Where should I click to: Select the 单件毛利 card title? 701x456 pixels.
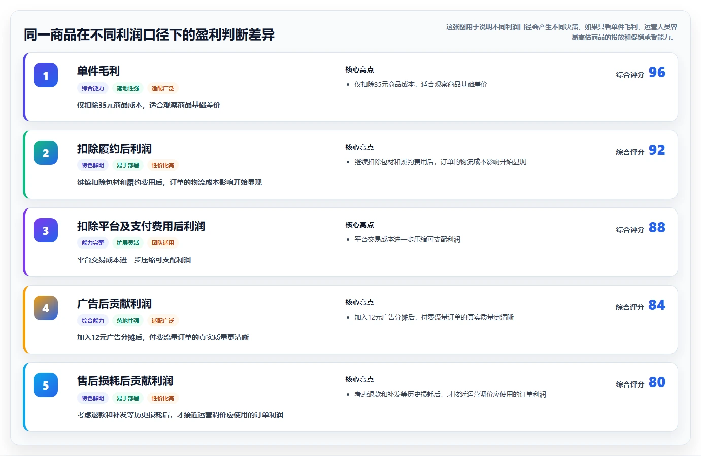[x=98, y=71]
